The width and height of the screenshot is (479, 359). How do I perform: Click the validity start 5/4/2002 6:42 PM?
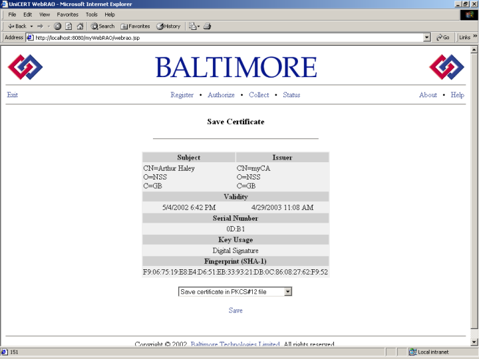(189, 207)
